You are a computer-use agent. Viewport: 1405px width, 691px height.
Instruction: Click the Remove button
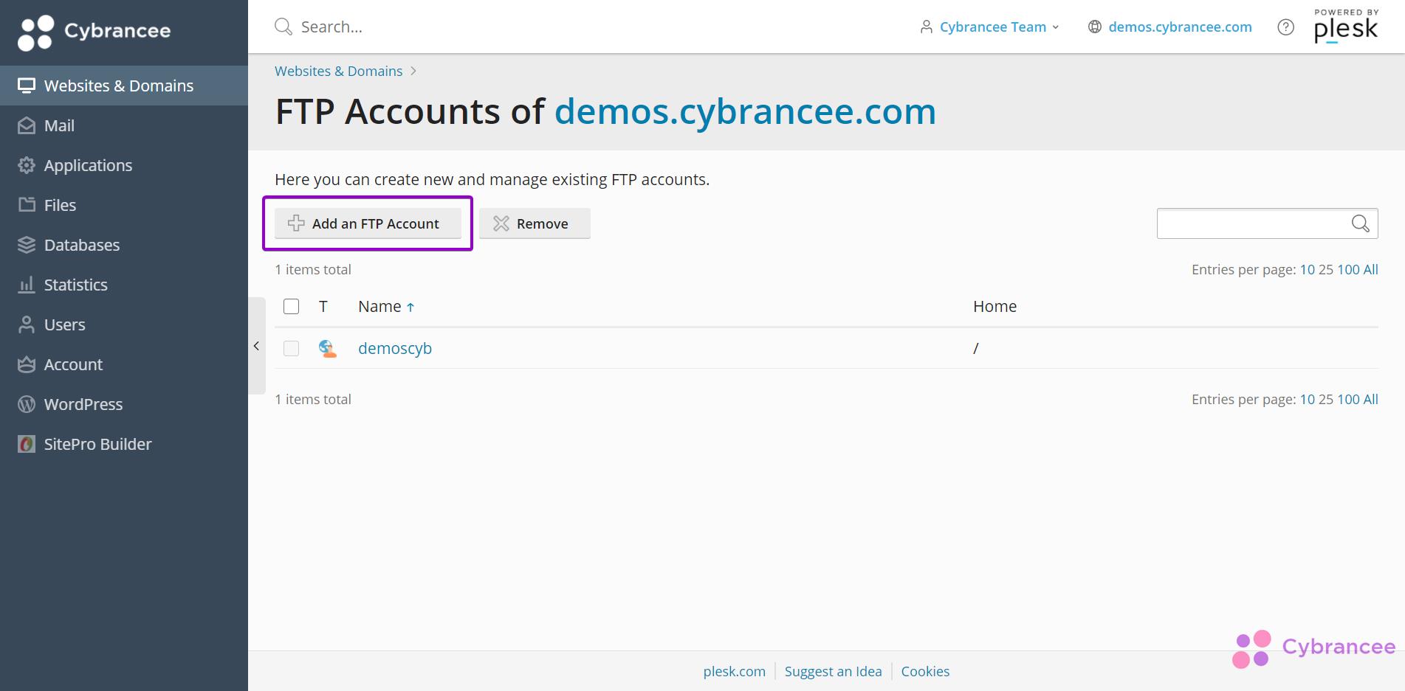coord(535,223)
